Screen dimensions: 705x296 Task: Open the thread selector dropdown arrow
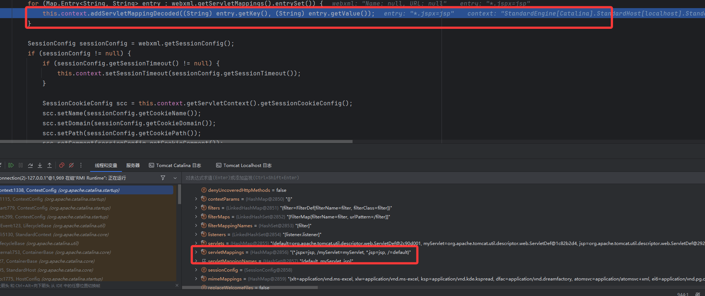click(x=175, y=178)
